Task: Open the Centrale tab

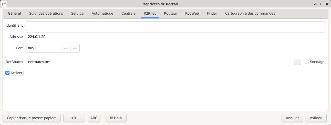Action: tap(128, 14)
